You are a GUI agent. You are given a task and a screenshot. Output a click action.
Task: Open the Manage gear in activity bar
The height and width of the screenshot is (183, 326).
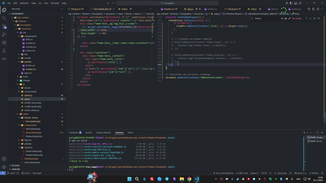[4, 167]
